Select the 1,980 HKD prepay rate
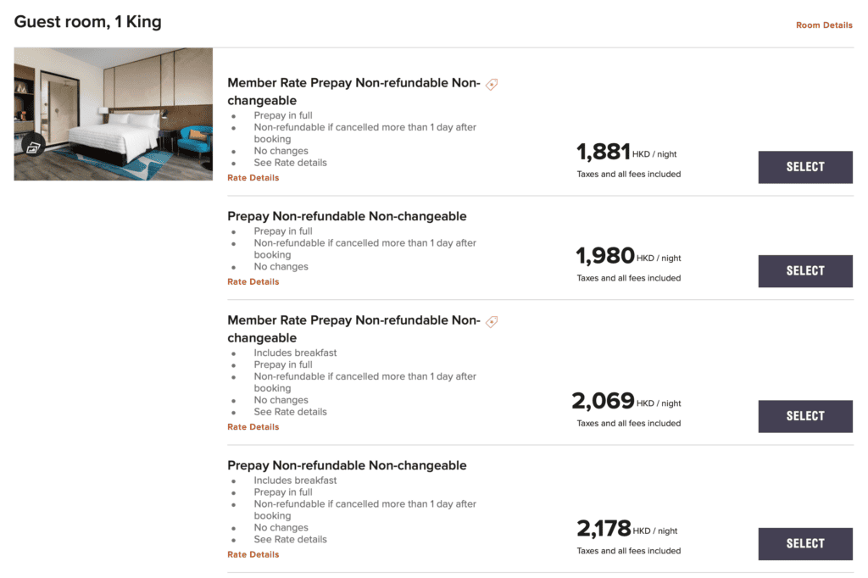The height and width of the screenshot is (578, 868). pos(804,271)
